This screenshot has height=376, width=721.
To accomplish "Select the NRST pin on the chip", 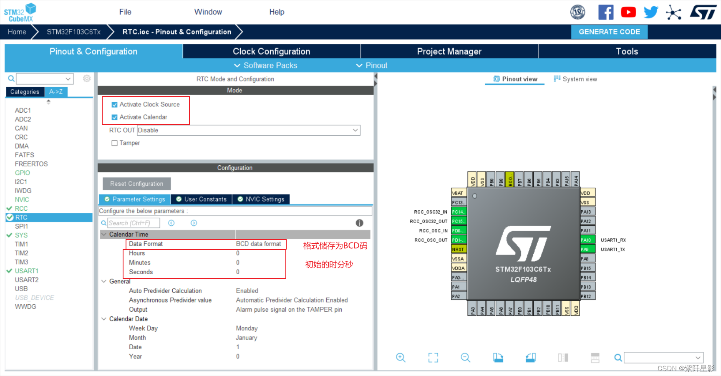I will coord(459,249).
